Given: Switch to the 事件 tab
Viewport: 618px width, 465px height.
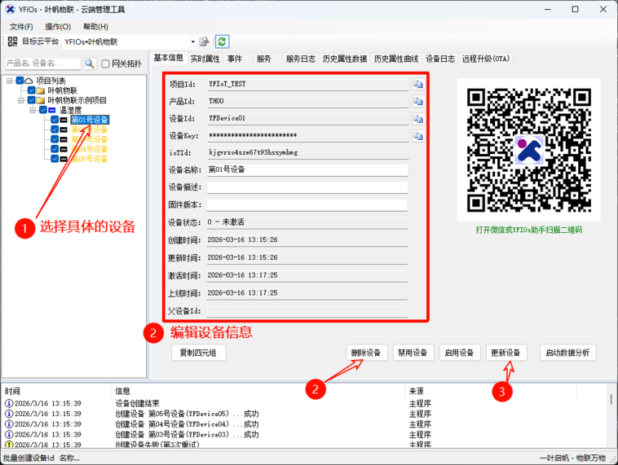Looking at the screenshot, I should (x=235, y=59).
